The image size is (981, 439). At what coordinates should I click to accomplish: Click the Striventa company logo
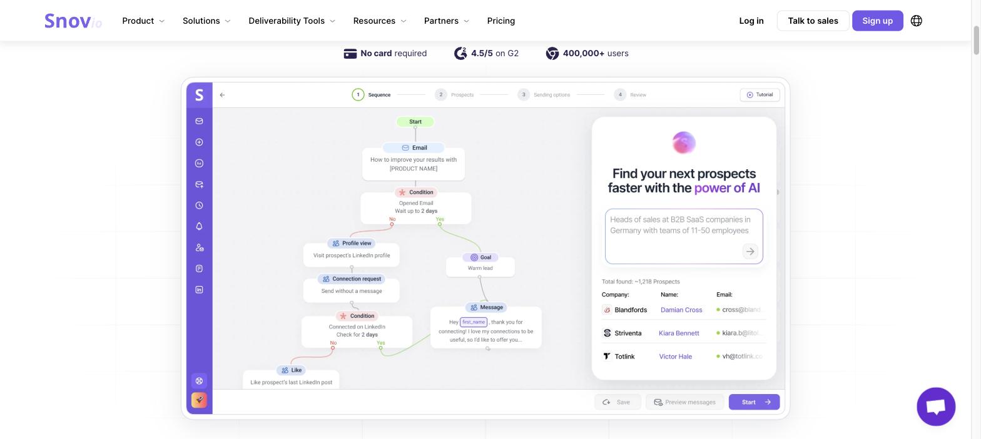[x=607, y=333]
